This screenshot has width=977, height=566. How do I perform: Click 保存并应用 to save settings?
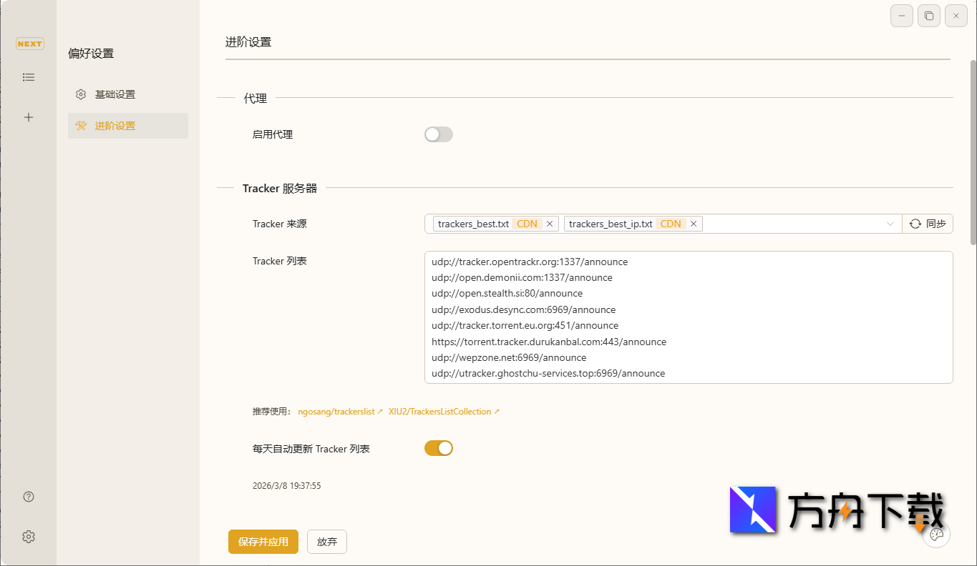tap(263, 542)
